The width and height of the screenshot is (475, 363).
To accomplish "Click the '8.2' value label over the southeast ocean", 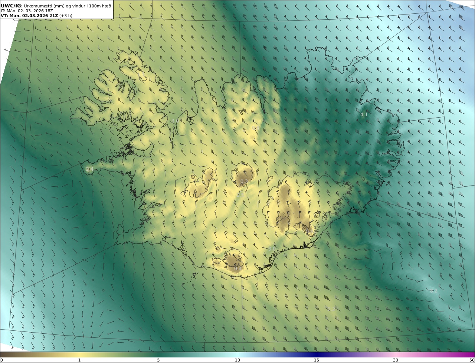I will 433,291.
